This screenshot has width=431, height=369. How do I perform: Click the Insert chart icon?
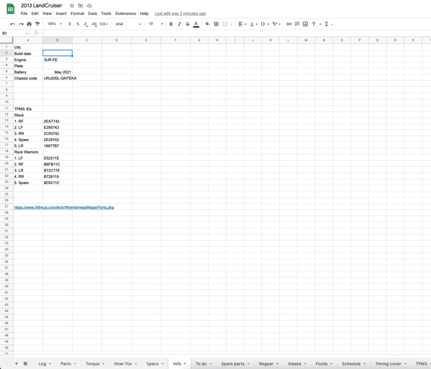[305, 24]
